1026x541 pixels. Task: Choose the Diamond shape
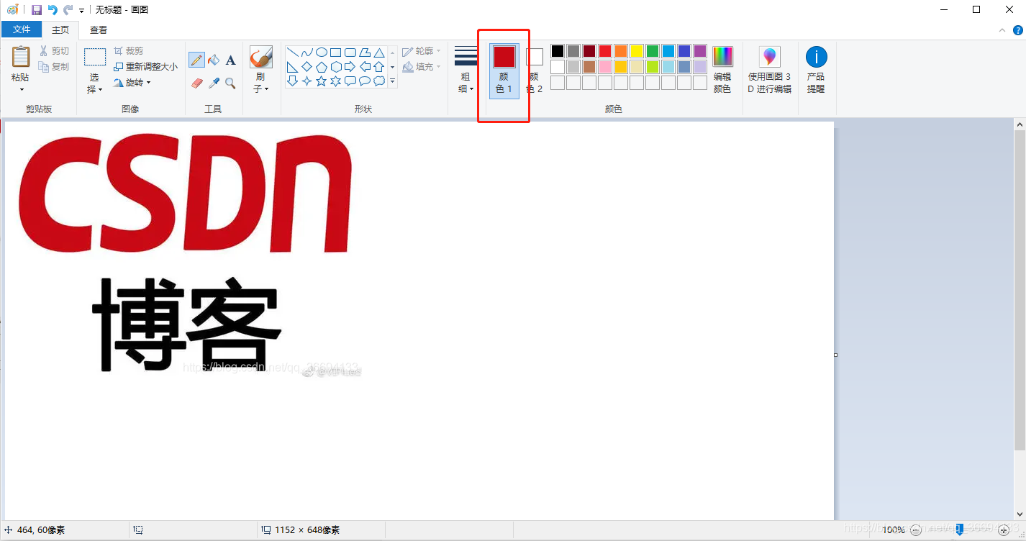click(x=307, y=67)
